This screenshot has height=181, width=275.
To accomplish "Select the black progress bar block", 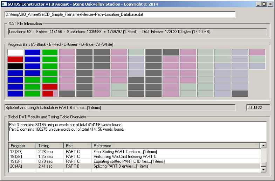I will (15, 66).
